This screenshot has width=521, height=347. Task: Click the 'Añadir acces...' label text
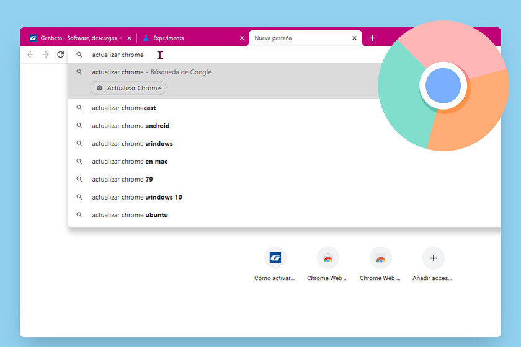[432, 278]
